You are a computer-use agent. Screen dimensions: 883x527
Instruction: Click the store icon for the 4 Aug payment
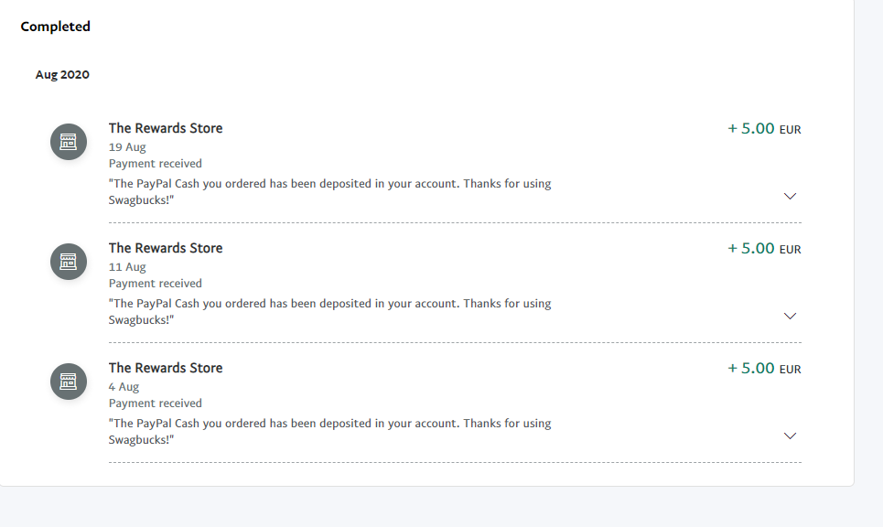pyautogui.click(x=68, y=382)
